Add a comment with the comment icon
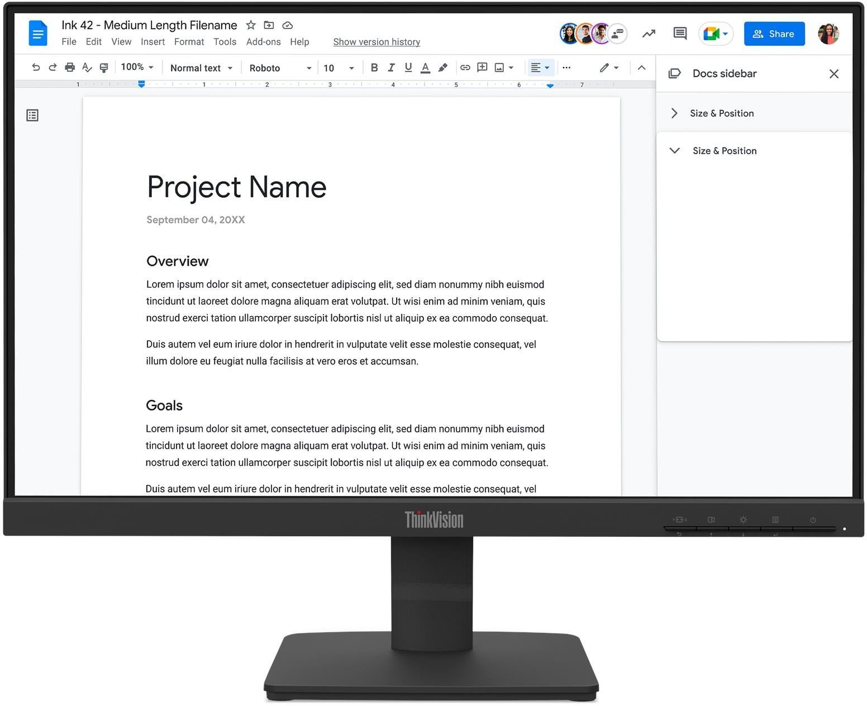Viewport: 867px width, 706px height. [482, 68]
